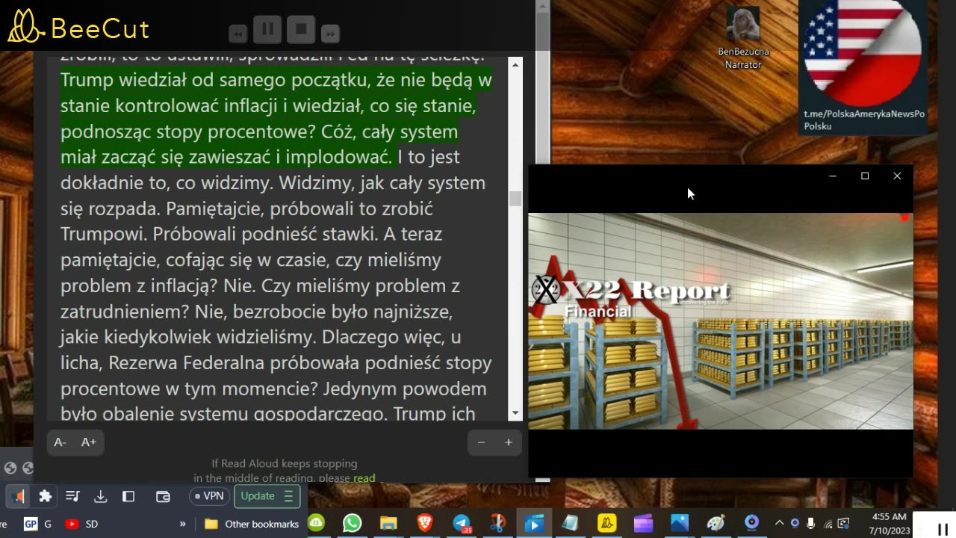
Task: Open the browser downloads icon
Action: click(100, 496)
